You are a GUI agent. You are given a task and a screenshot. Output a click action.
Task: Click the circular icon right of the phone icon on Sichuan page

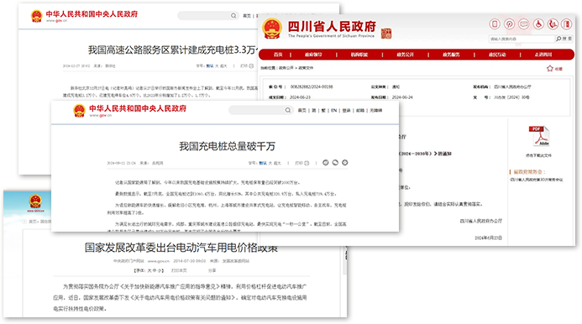tap(509, 24)
